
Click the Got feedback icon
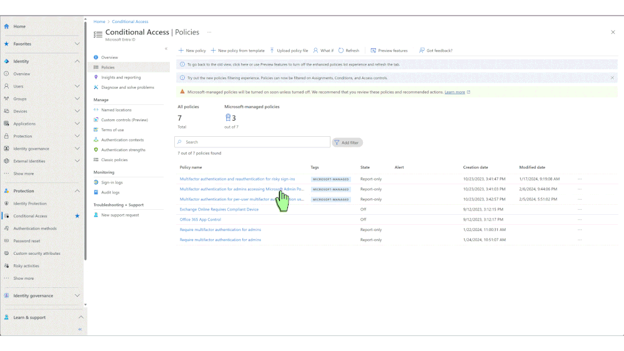pyautogui.click(x=422, y=51)
